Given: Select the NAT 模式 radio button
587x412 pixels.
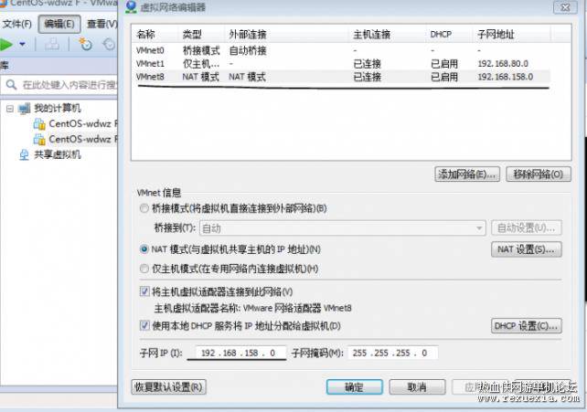Looking at the screenshot, I should click(144, 249).
